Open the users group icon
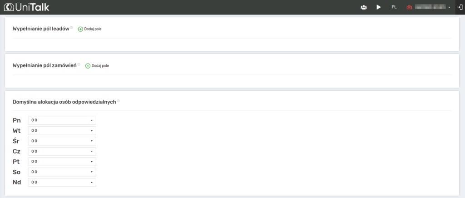 click(363, 7)
